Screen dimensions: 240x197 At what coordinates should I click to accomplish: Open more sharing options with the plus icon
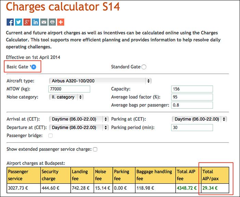tap(61, 22)
